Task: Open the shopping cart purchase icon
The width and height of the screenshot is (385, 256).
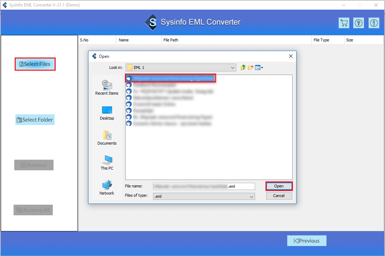Action: click(x=344, y=23)
